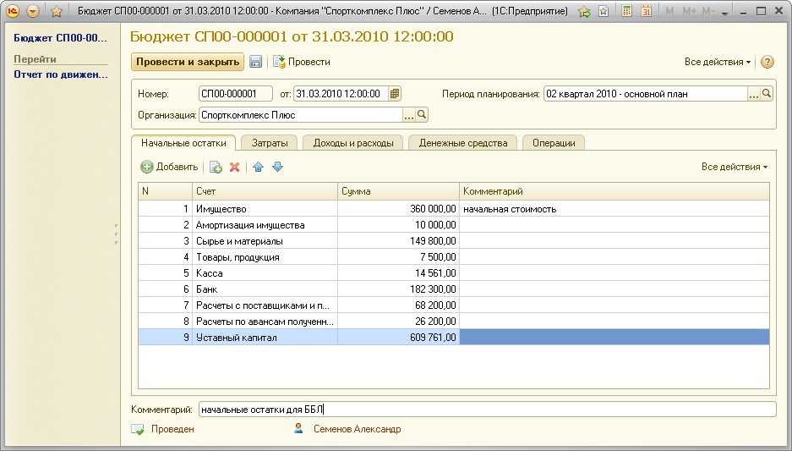Move row down with the blue down arrow
Screen dimensions: 792x451
click(x=277, y=168)
